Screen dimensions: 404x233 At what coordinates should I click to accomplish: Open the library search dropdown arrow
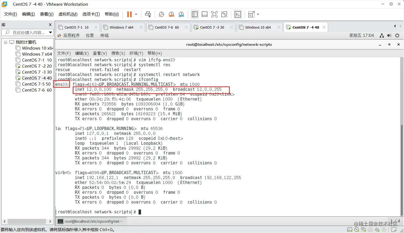coord(50,32)
